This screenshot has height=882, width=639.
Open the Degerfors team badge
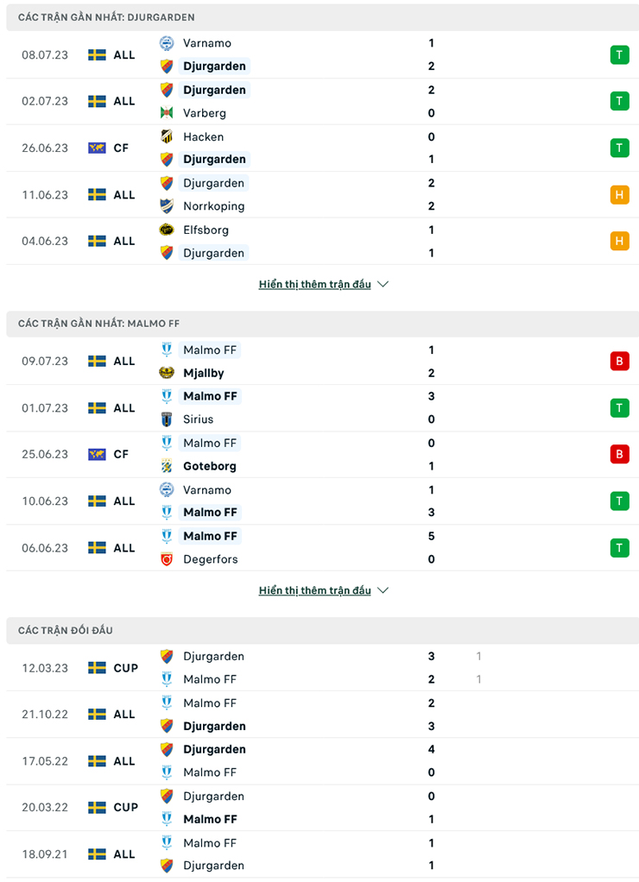(x=165, y=559)
